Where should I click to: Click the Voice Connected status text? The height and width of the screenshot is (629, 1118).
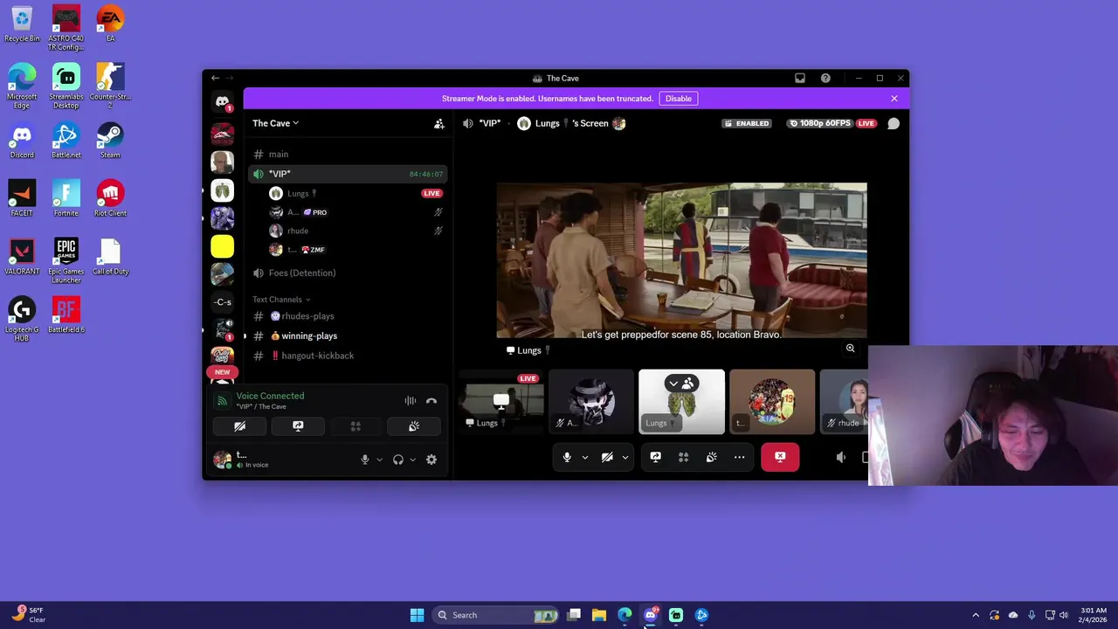point(270,396)
